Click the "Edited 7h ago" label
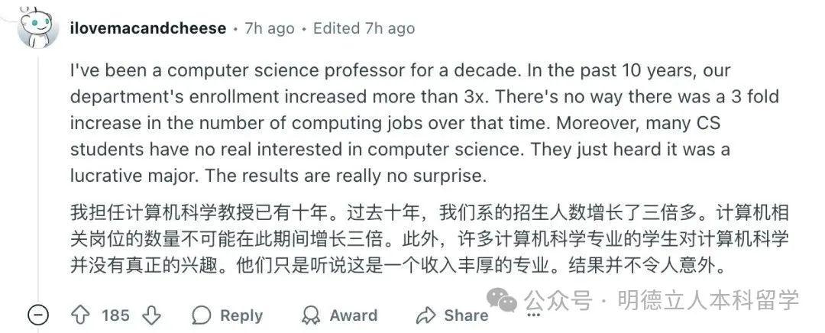Viewport: 825px width, 333px height. [x=364, y=28]
